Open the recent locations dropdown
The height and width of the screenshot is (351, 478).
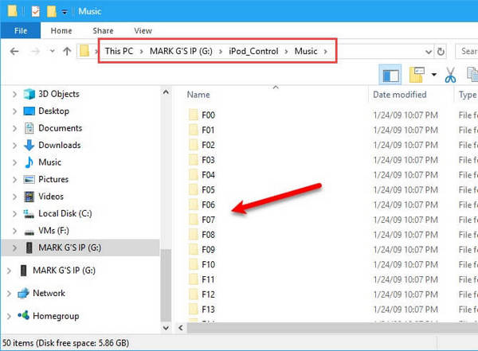[51, 52]
